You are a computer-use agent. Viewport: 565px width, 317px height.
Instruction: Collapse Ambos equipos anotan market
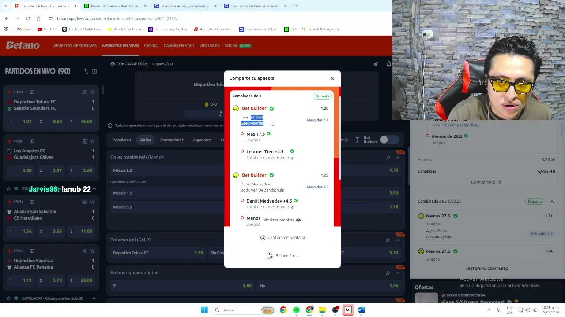click(x=398, y=273)
